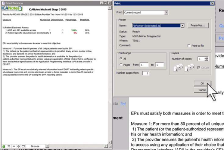Select the All print range option
Screen dimensions: 224x150
point(121,58)
